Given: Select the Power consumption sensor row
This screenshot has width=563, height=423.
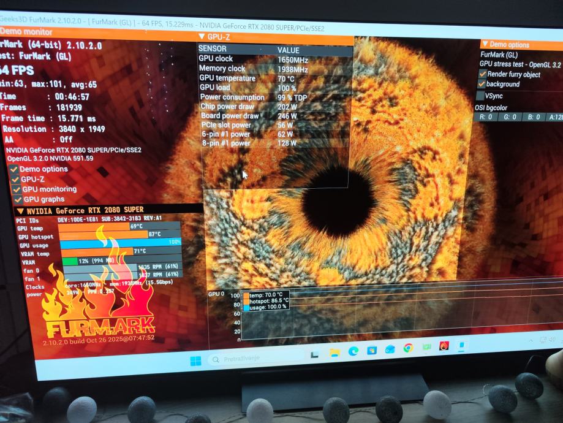Looking at the screenshot, I should pos(276,97).
